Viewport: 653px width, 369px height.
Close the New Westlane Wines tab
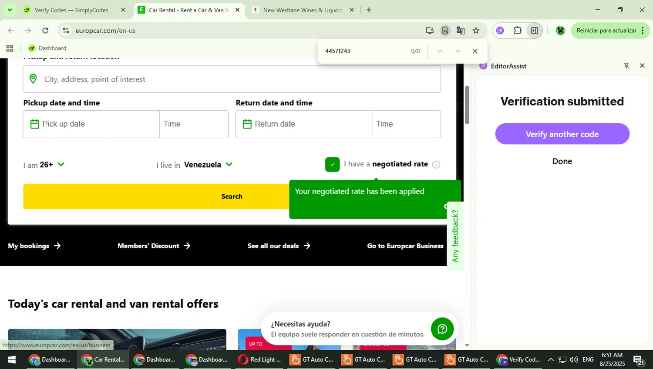352,10
